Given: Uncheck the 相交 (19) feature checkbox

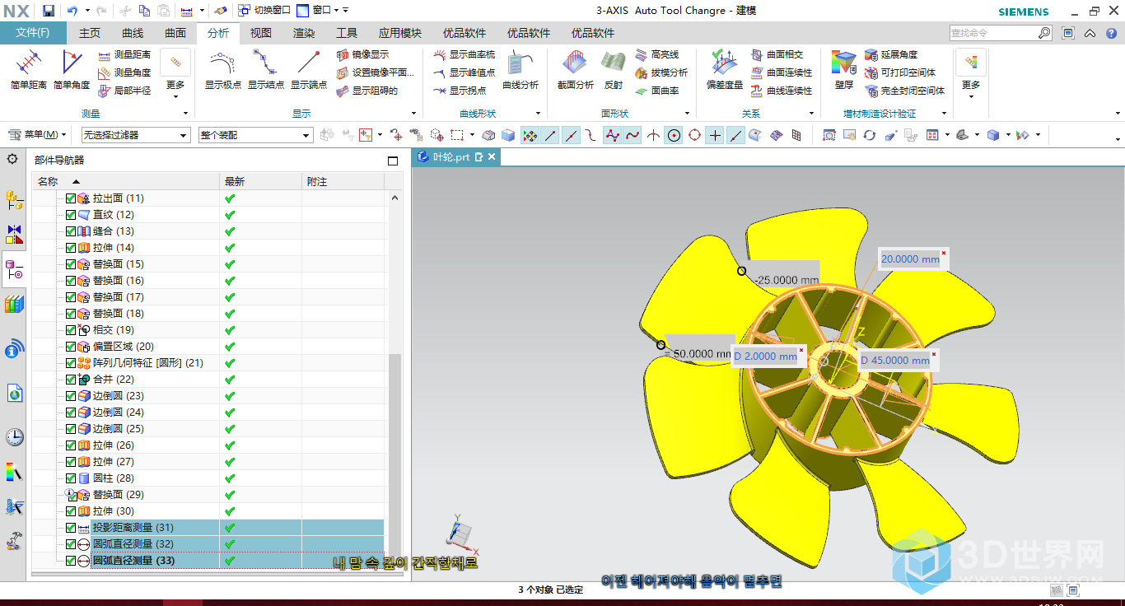Looking at the screenshot, I should tap(70, 330).
